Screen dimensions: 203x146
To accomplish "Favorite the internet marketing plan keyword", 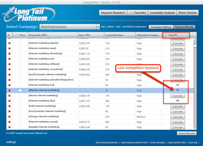I will pyautogui.click(x=20, y=101).
